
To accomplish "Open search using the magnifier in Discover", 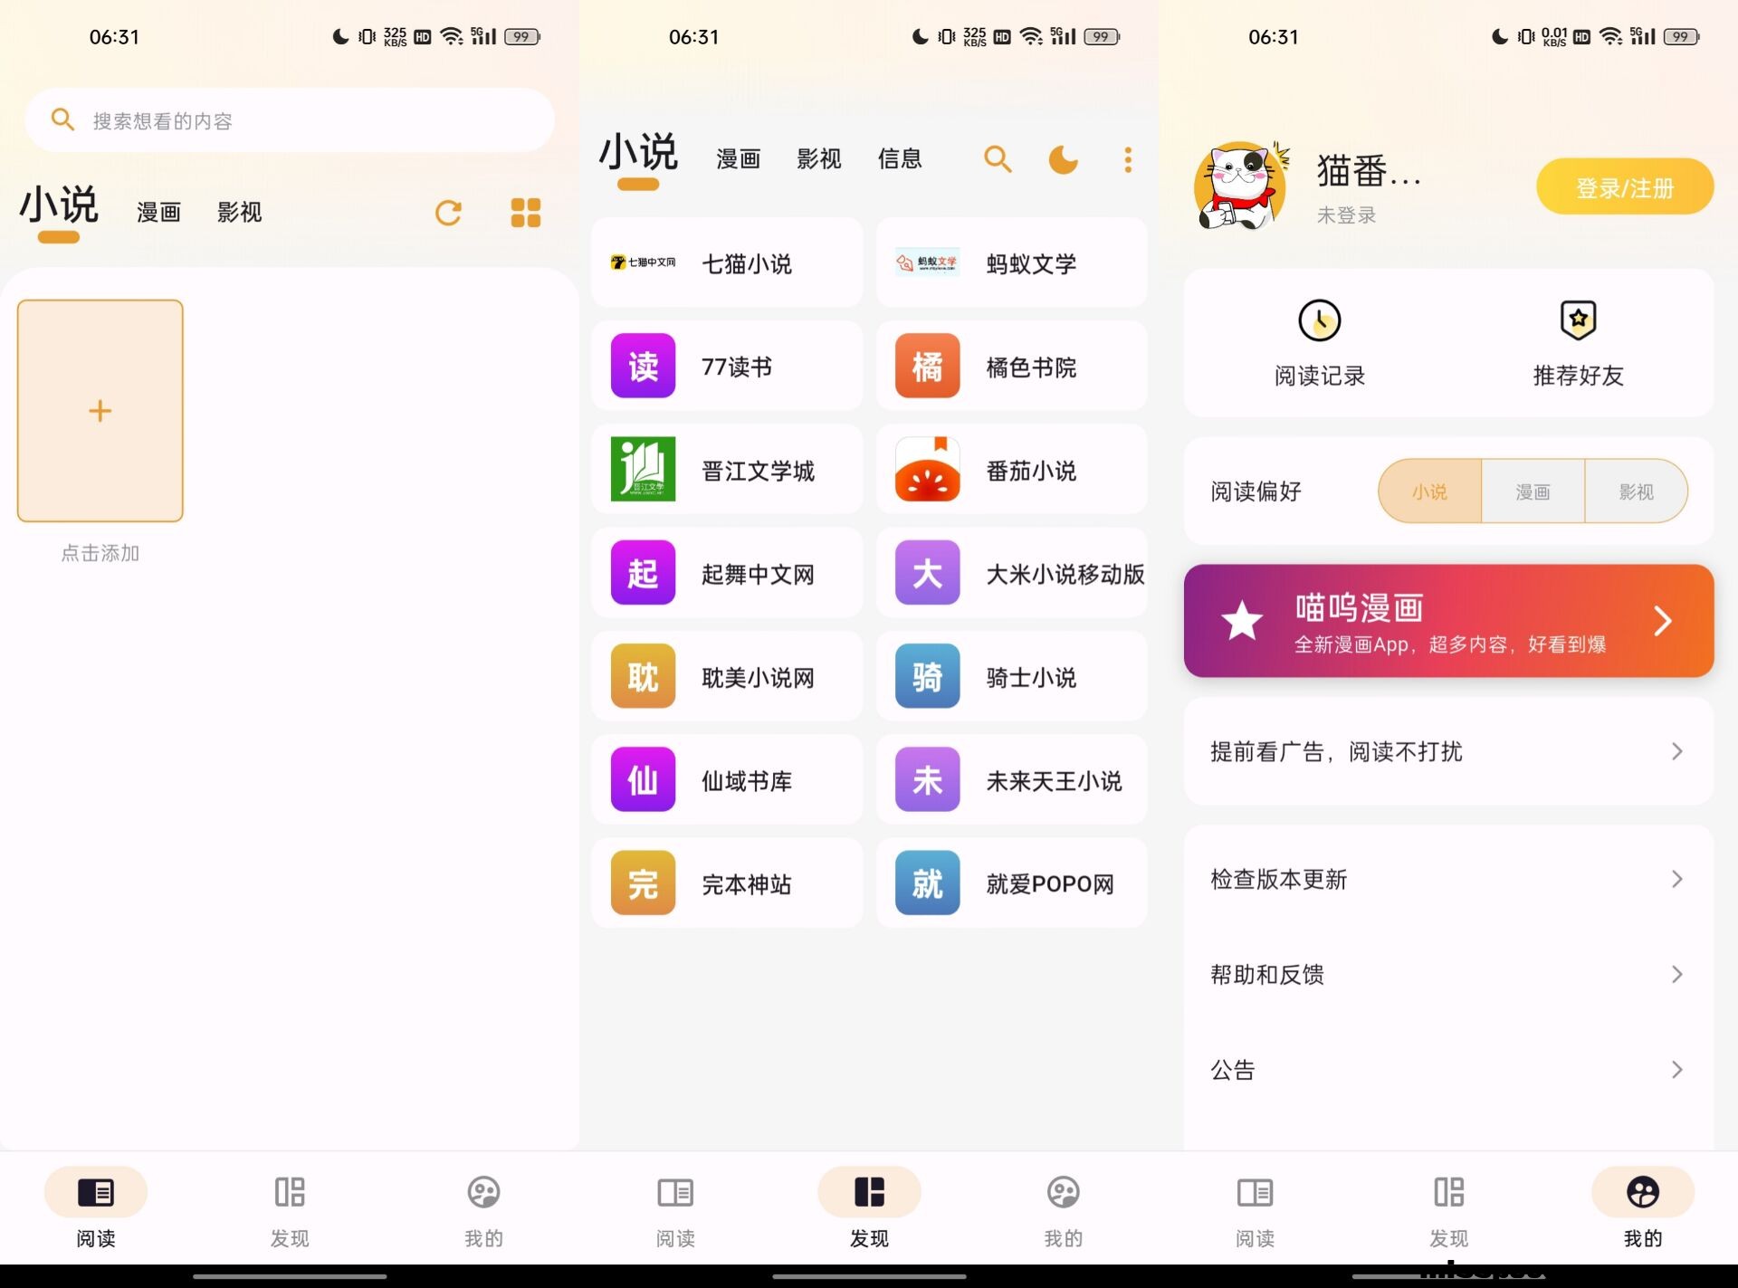I will 998,159.
